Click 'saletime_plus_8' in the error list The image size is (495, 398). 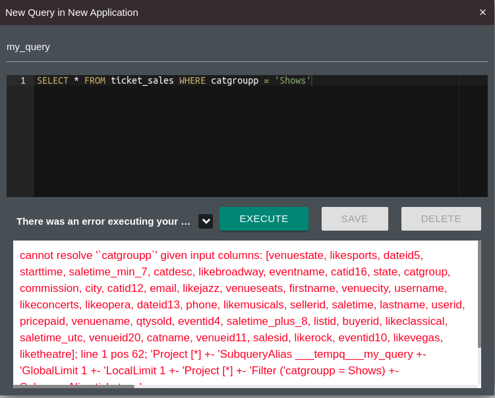267,321
